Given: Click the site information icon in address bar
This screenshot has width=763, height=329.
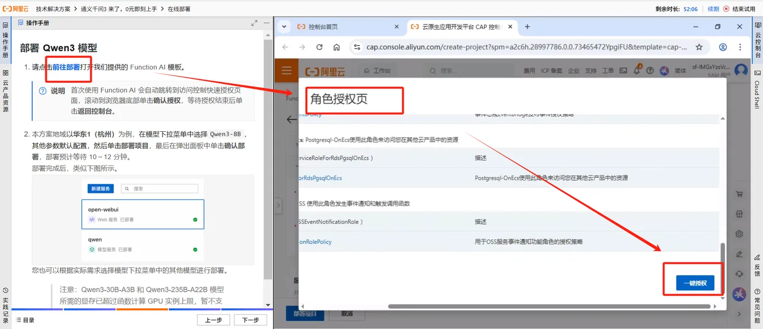Looking at the screenshot, I should [x=357, y=47].
